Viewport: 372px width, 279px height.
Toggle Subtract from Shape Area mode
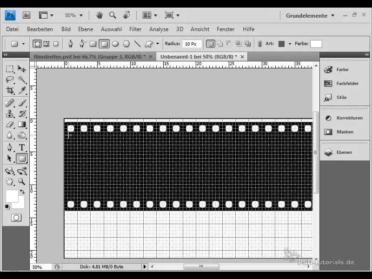click(229, 44)
